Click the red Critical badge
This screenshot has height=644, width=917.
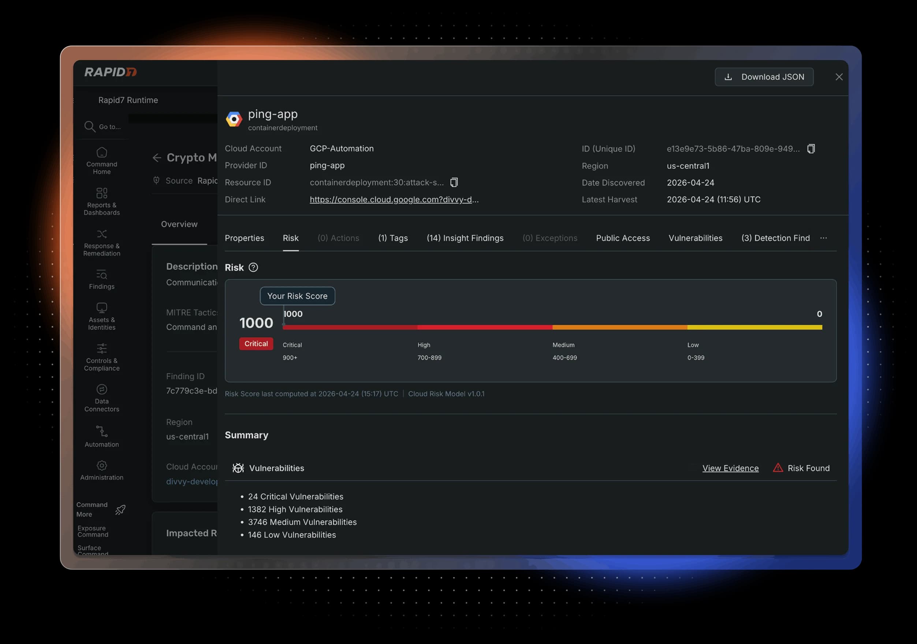[x=256, y=343]
